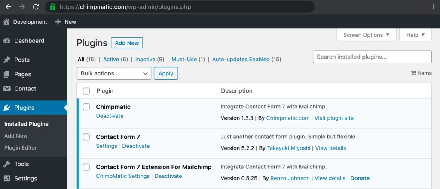
Task: Open Contact Form 7 Settings link
Action: pos(107,146)
